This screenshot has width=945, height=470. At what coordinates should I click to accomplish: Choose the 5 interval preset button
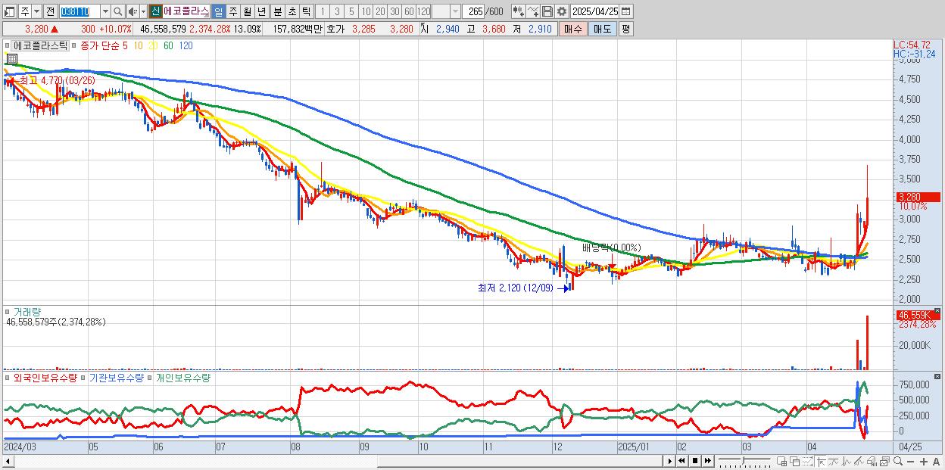[x=351, y=11]
